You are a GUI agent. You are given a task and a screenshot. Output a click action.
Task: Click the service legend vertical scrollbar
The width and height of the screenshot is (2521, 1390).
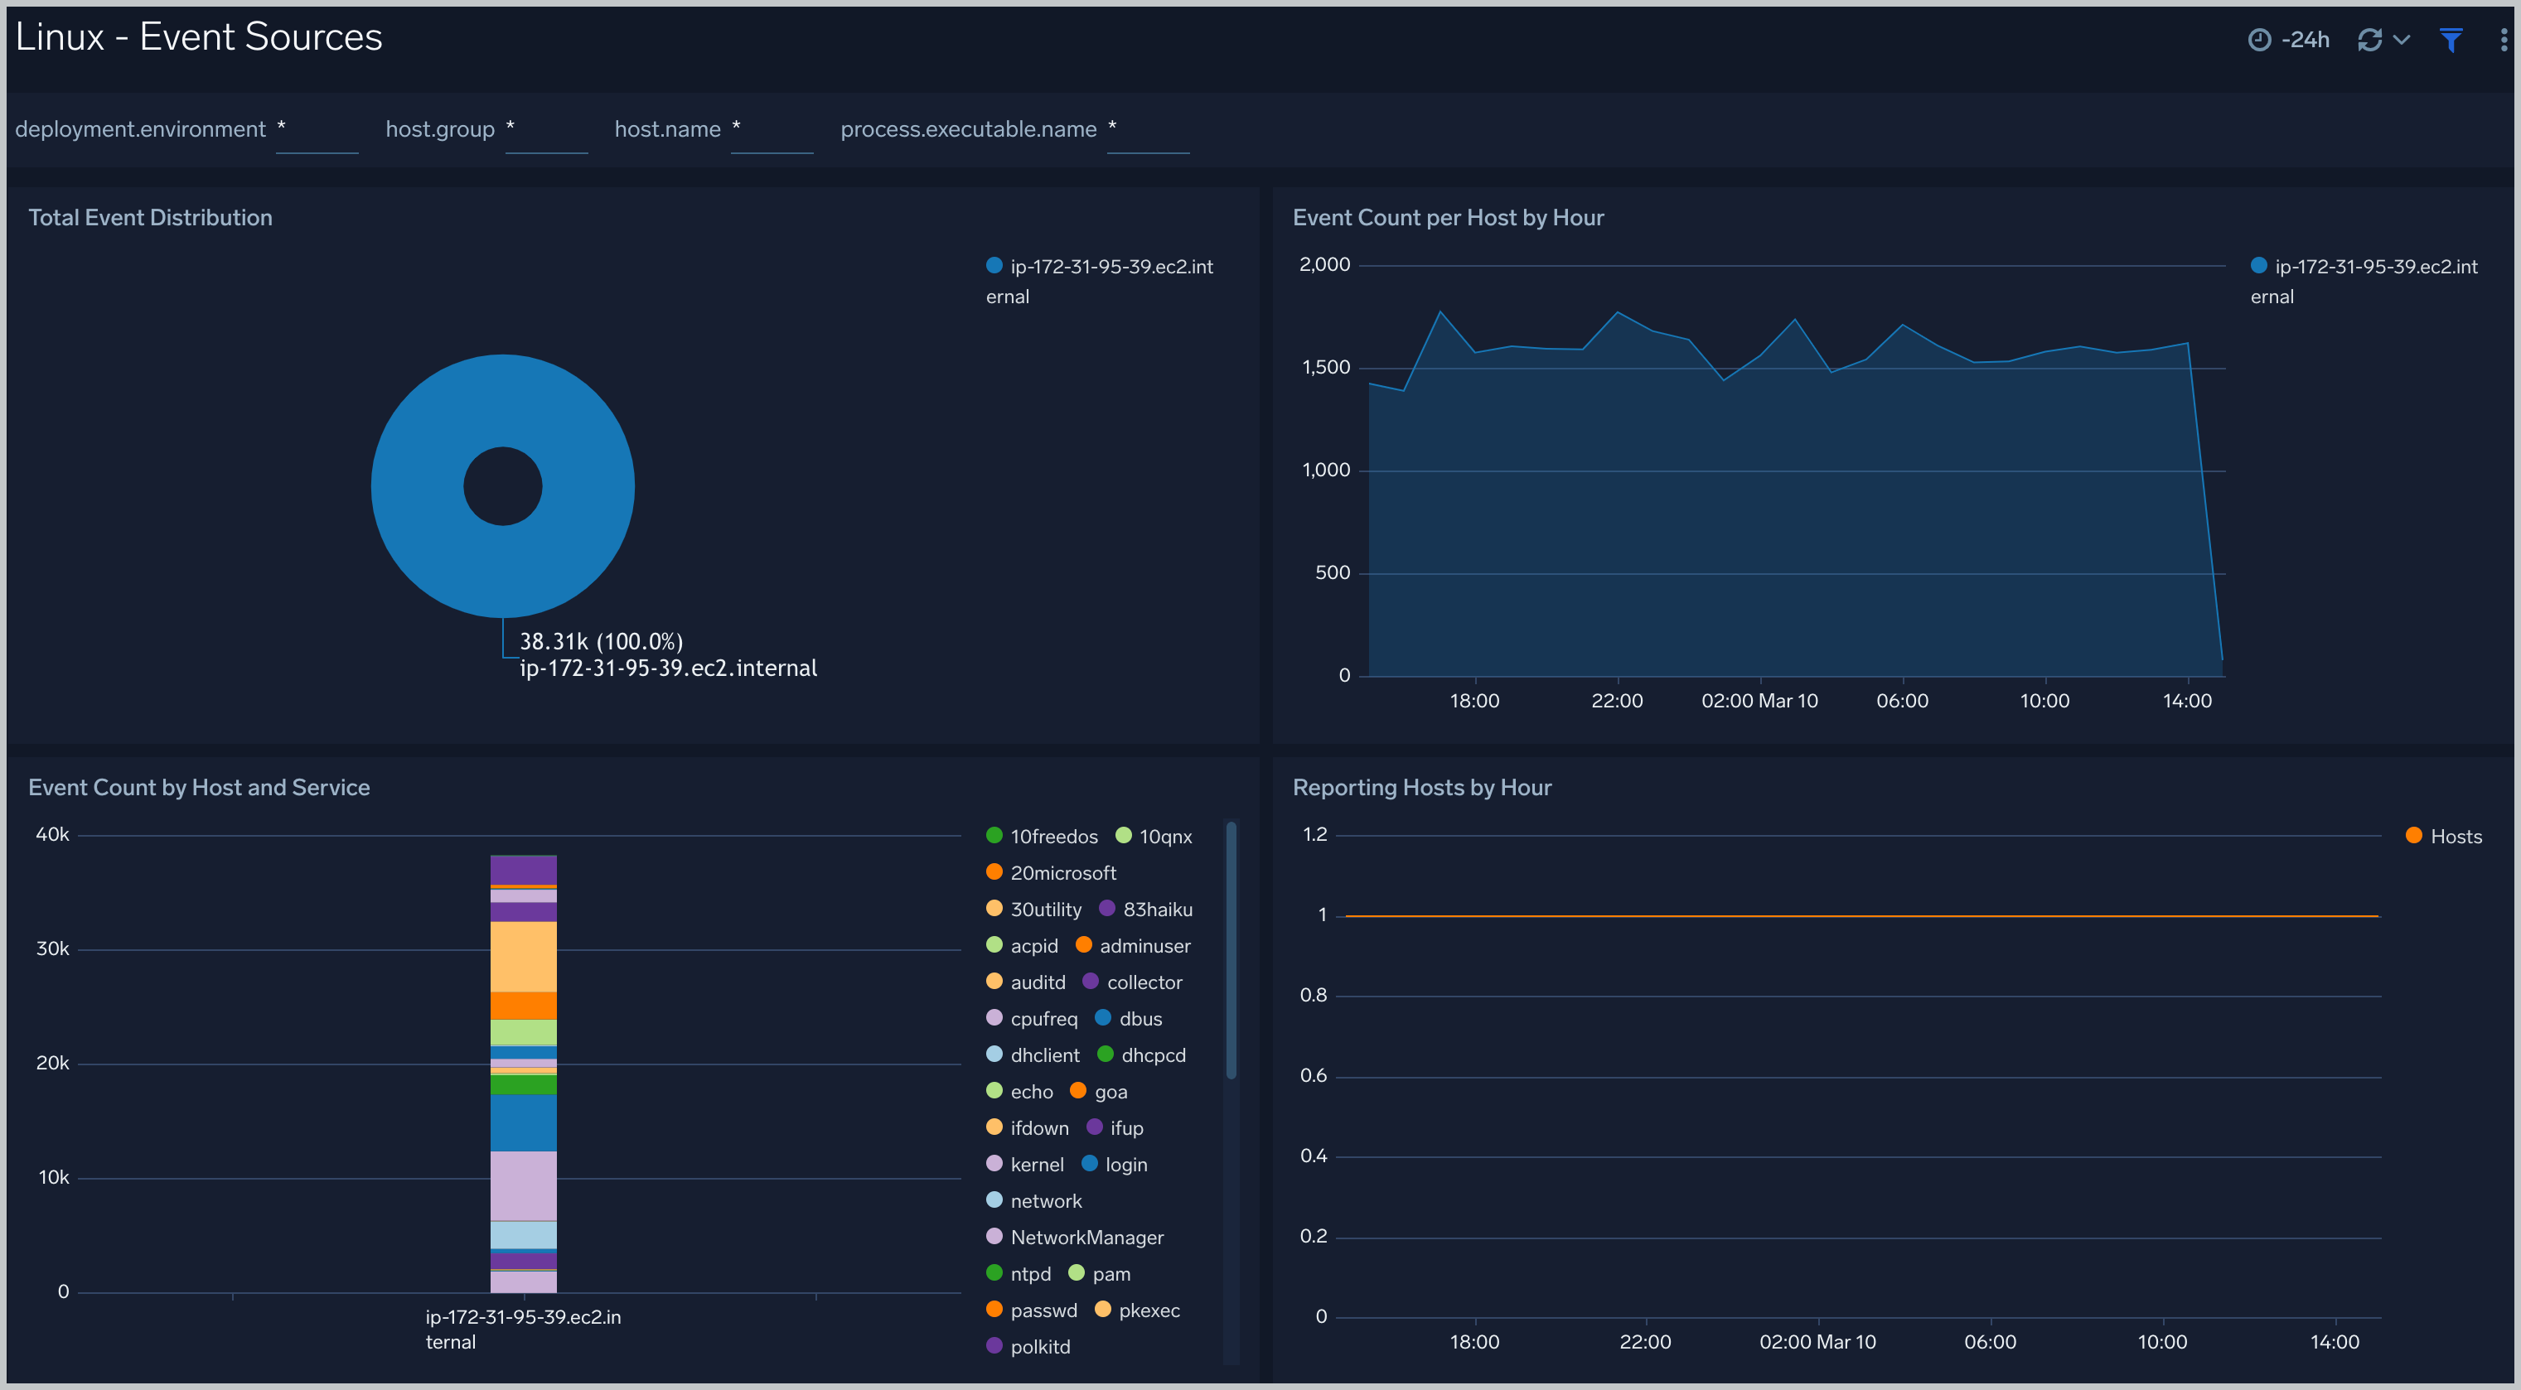[1231, 951]
